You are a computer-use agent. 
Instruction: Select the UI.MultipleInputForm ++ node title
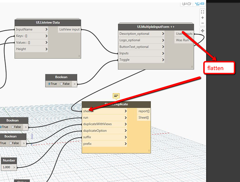click(156, 27)
